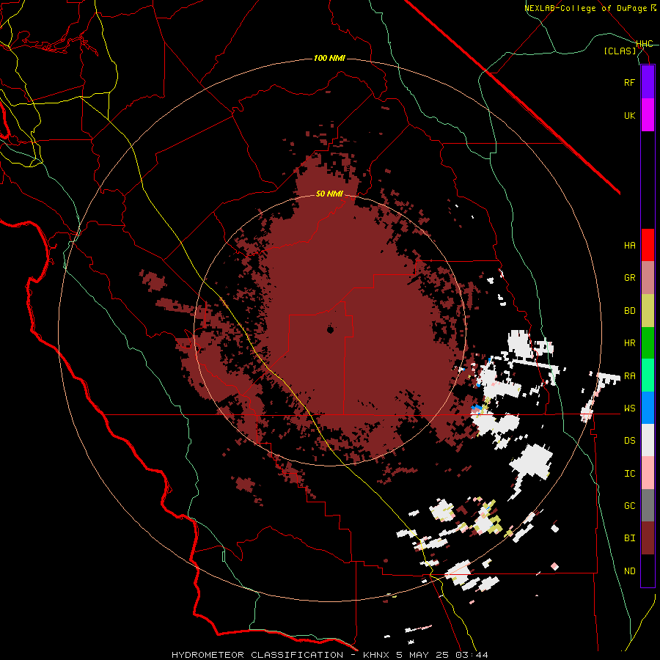Click the BI legend label
The image size is (660, 660).
629,538
